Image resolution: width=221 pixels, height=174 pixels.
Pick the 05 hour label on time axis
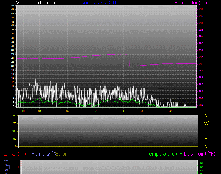pos(67,111)
